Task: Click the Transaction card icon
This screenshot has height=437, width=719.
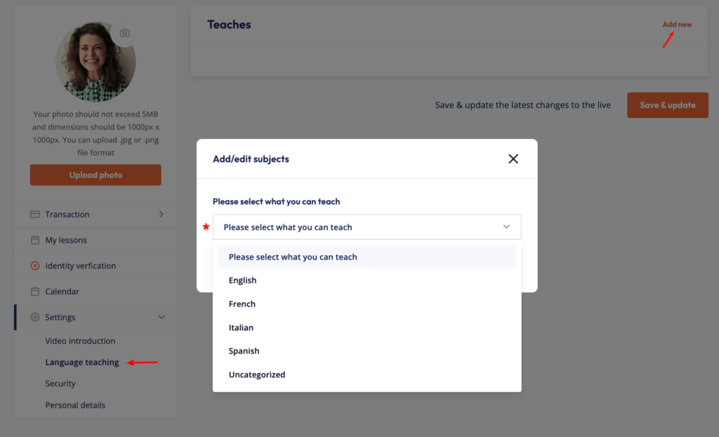Action: click(35, 215)
